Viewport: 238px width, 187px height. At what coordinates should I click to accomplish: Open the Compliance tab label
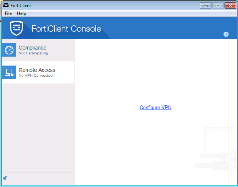coord(33,48)
